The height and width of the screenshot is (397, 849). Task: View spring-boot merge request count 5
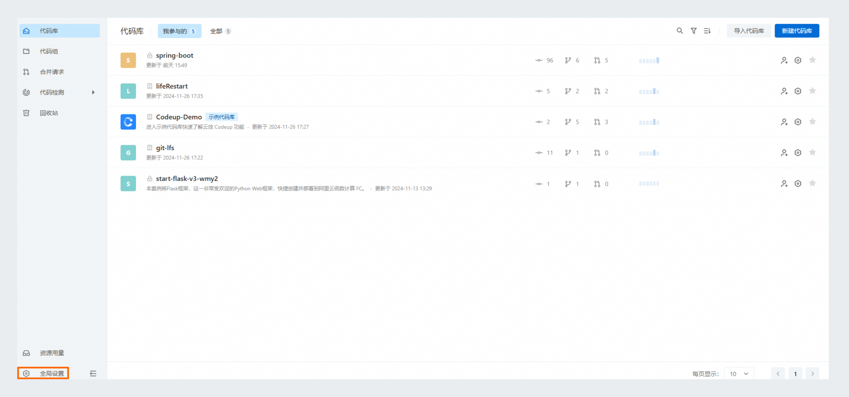[x=601, y=61]
